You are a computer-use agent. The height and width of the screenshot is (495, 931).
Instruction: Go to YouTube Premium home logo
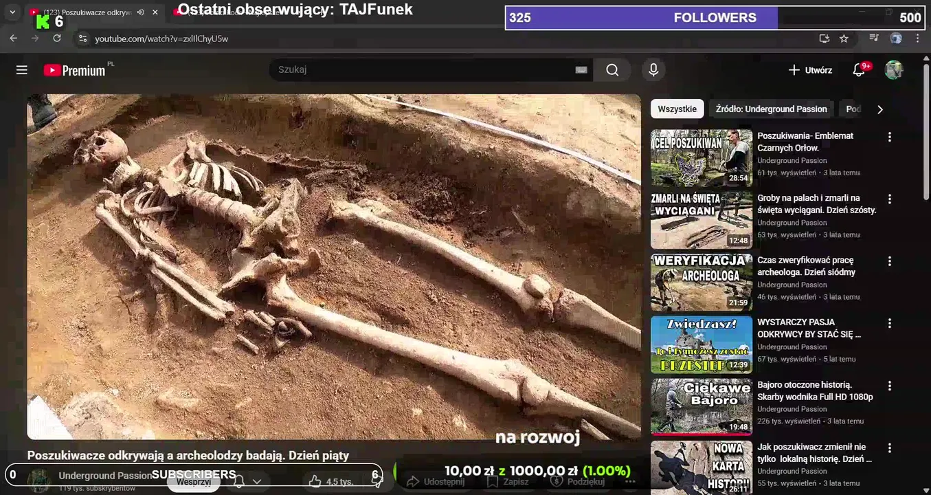coord(75,70)
